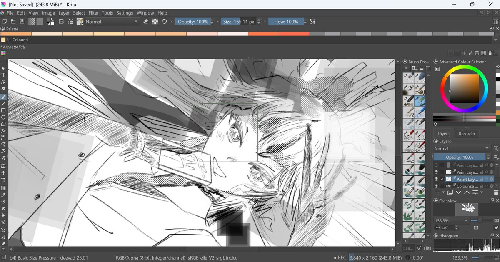Reload the original brush preset
500x262 pixels.
[x=164, y=22]
